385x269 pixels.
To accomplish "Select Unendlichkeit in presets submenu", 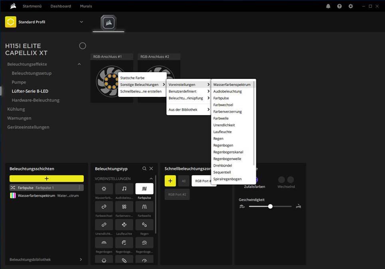I will point(233,125).
